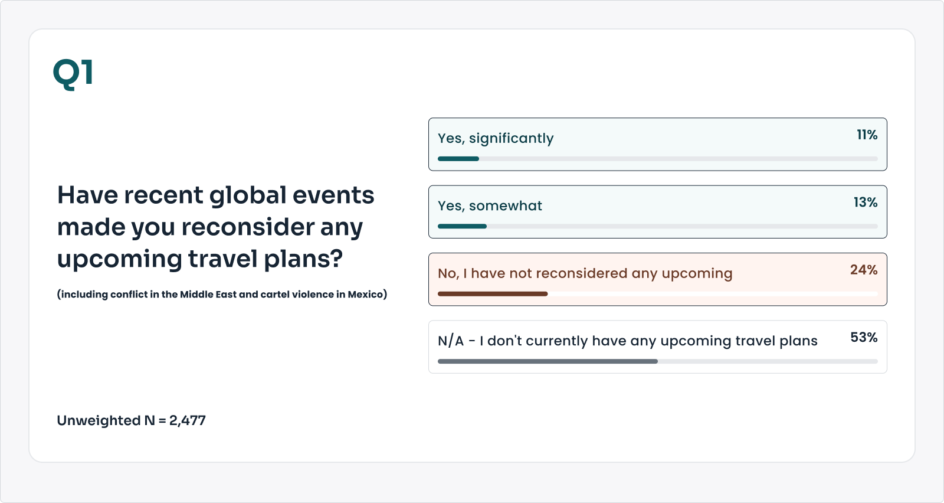944x503 pixels.
Task: Click the 53% result value
Action: (x=863, y=338)
